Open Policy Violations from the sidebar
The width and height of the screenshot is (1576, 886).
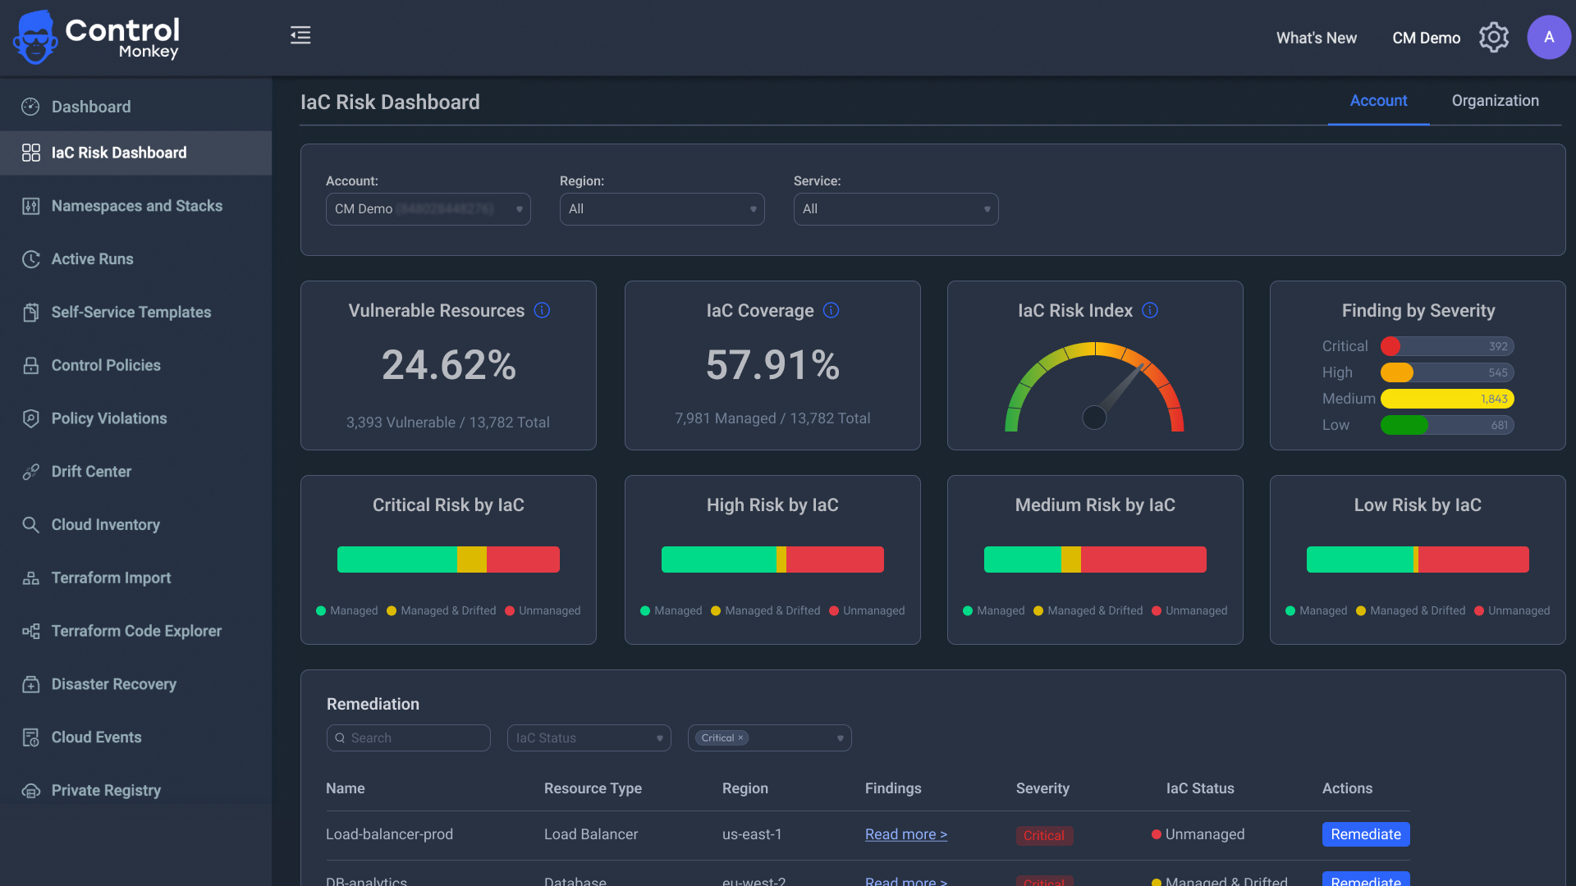point(135,418)
